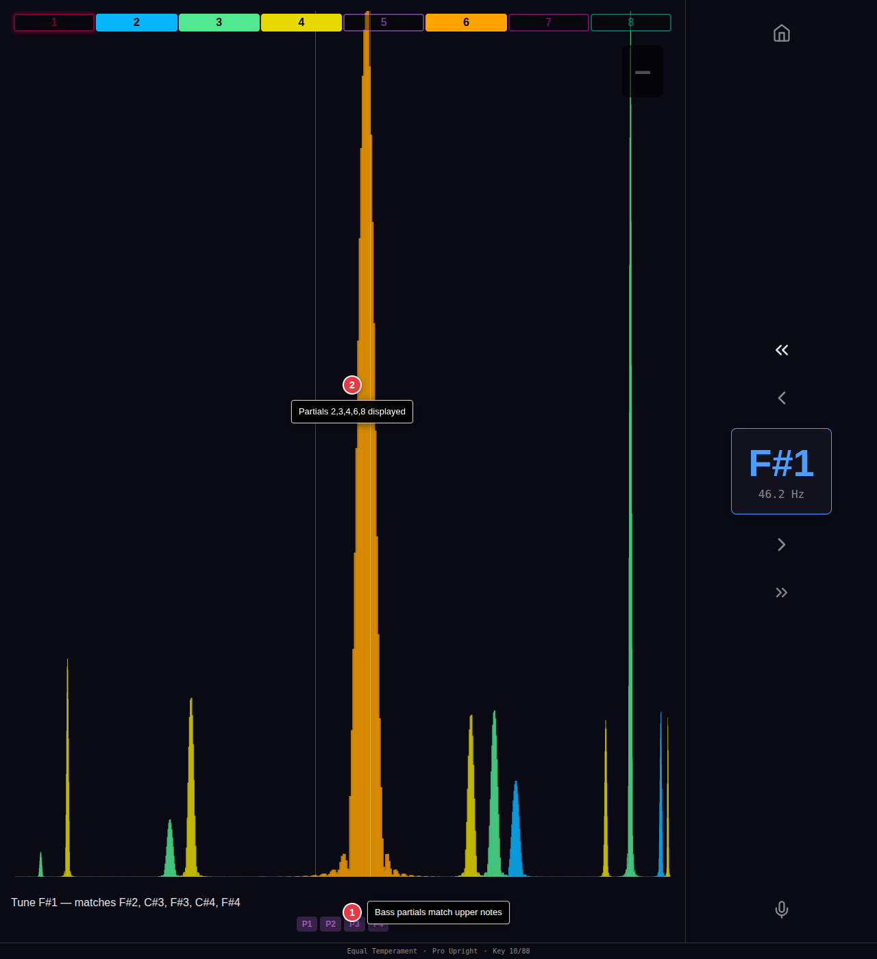Hide the yellow partial 4
Screen dimensions: 877x959
pos(301,23)
